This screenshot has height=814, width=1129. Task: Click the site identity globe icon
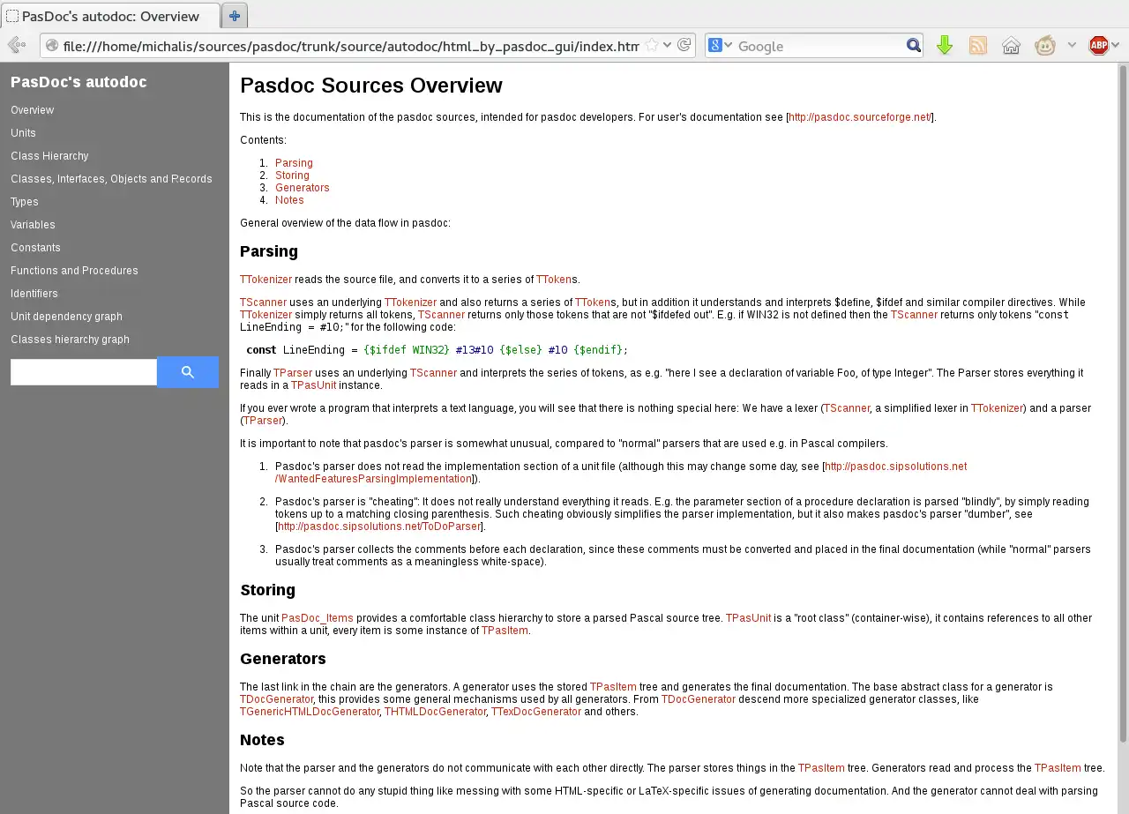coord(52,46)
